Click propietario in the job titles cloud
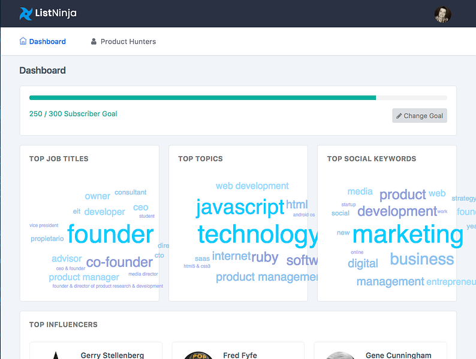The height and width of the screenshot is (359, 476). (47, 239)
